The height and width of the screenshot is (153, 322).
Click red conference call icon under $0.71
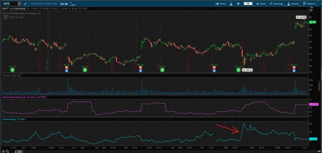pyautogui.click(x=66, y=67)
